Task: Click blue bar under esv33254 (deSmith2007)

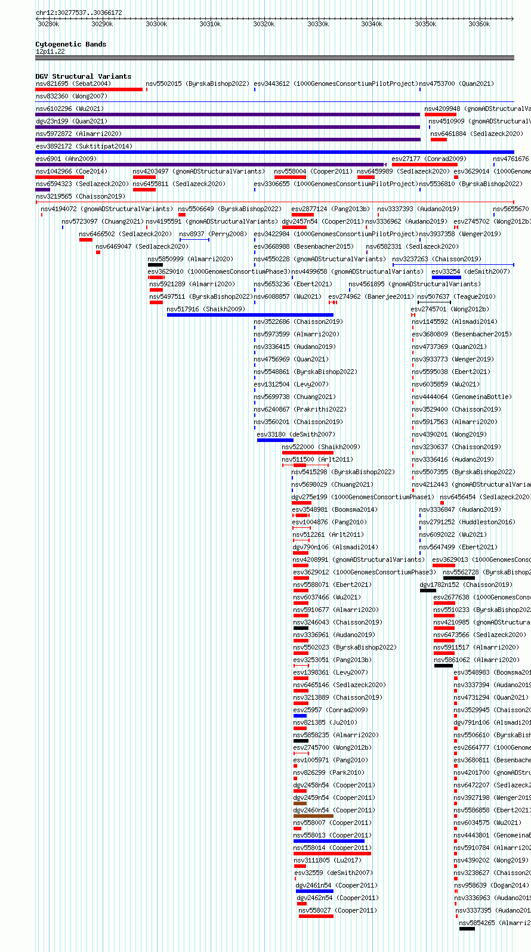Action: tap(446, 277)
